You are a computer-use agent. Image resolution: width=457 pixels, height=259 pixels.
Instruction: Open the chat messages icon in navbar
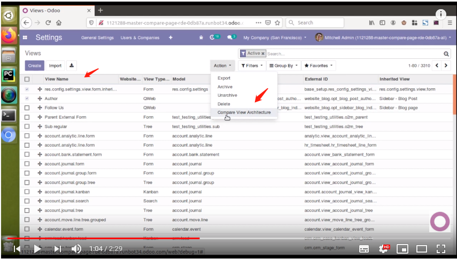click(x=231, y=37)
